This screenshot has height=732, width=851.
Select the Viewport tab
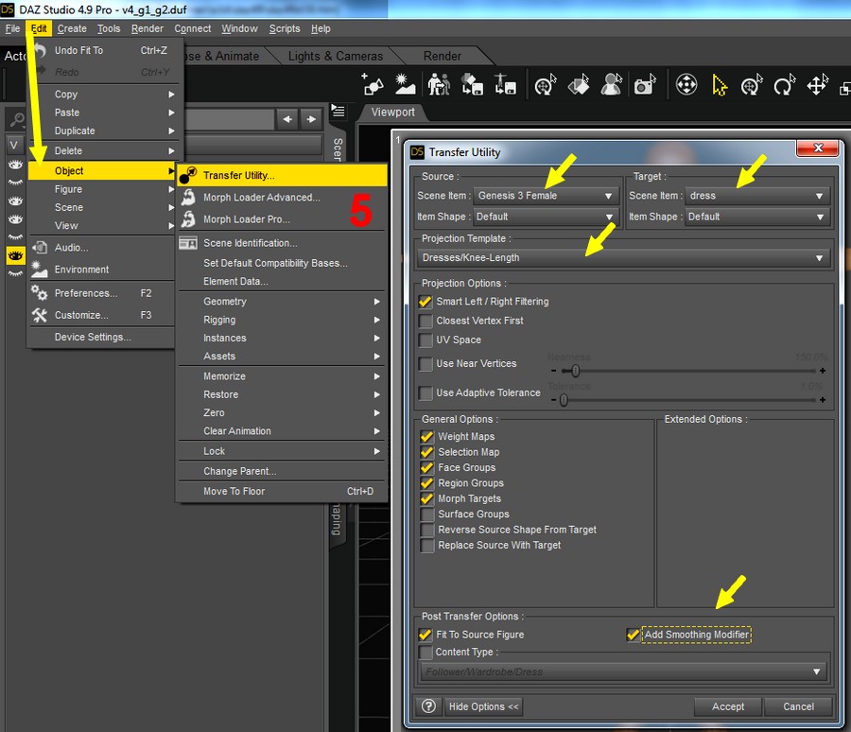point(393,112)
